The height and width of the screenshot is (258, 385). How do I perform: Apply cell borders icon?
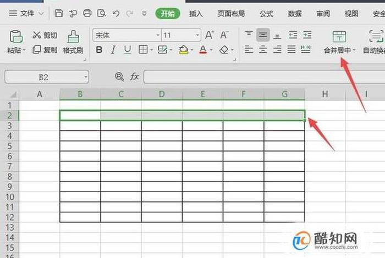(143, 49)
